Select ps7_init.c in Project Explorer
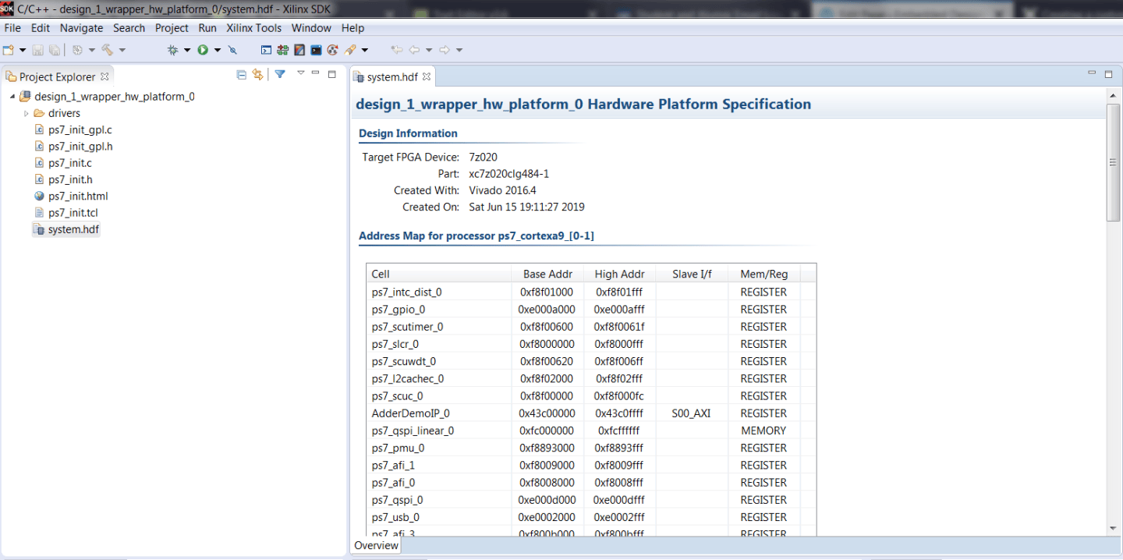Screen dimensions: 1123x560 [x=70, y=163]
